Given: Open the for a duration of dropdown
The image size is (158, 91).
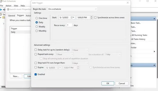Looking at the screenshot, I should (113, 54).
